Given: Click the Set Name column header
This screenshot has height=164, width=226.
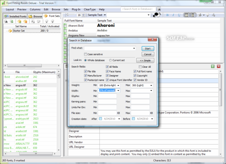Looking at the screenshot, I should [21, 26].
